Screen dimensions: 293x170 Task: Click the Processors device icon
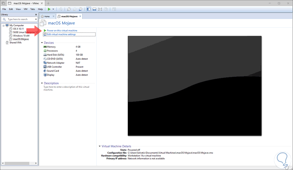[45, 51]
